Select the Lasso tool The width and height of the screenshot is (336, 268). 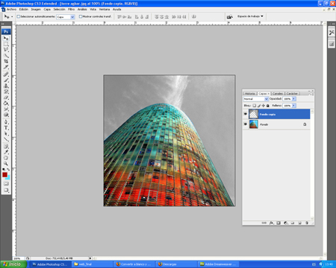6,50
